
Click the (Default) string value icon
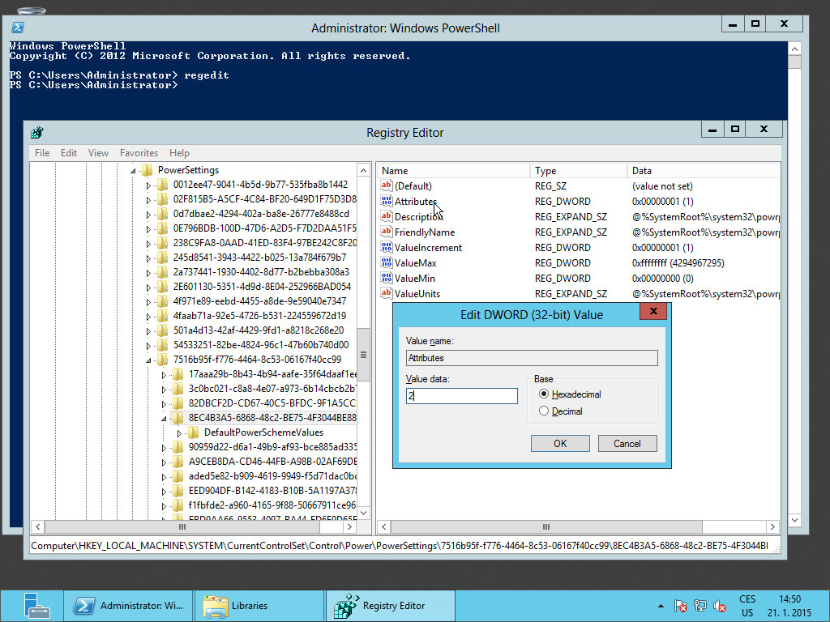point(387,186)
